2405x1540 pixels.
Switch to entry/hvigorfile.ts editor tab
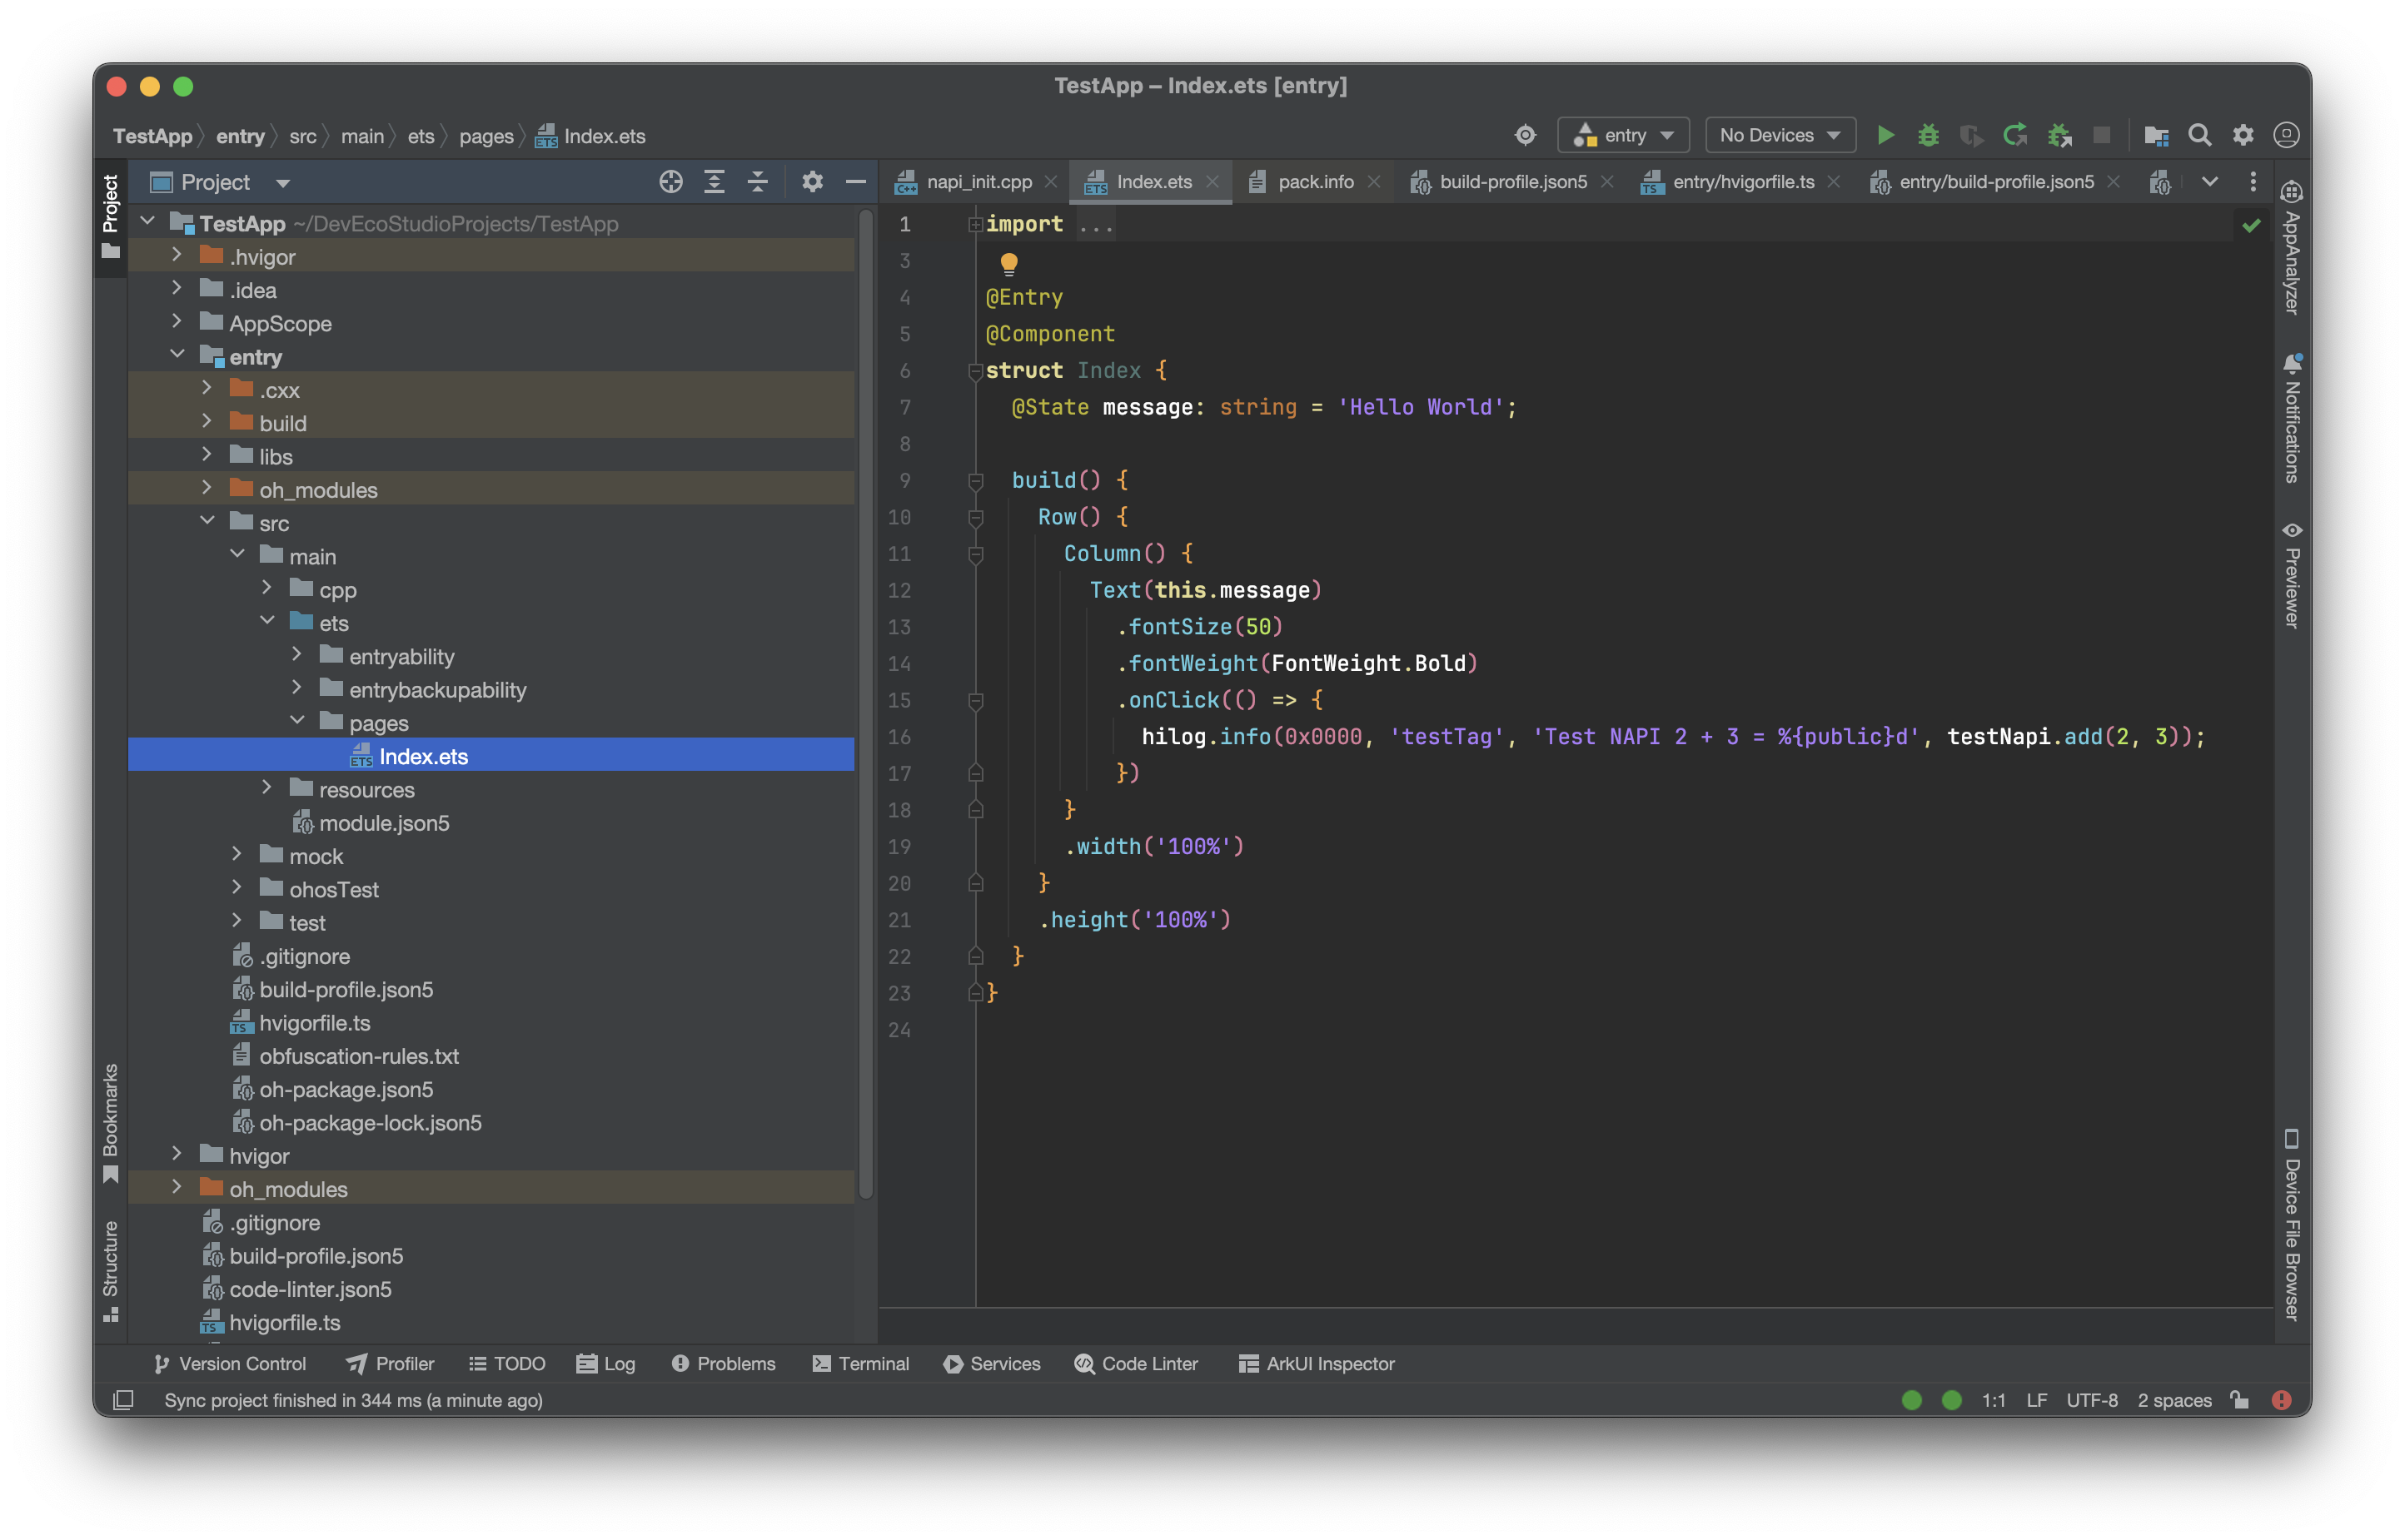point(1742,181)
